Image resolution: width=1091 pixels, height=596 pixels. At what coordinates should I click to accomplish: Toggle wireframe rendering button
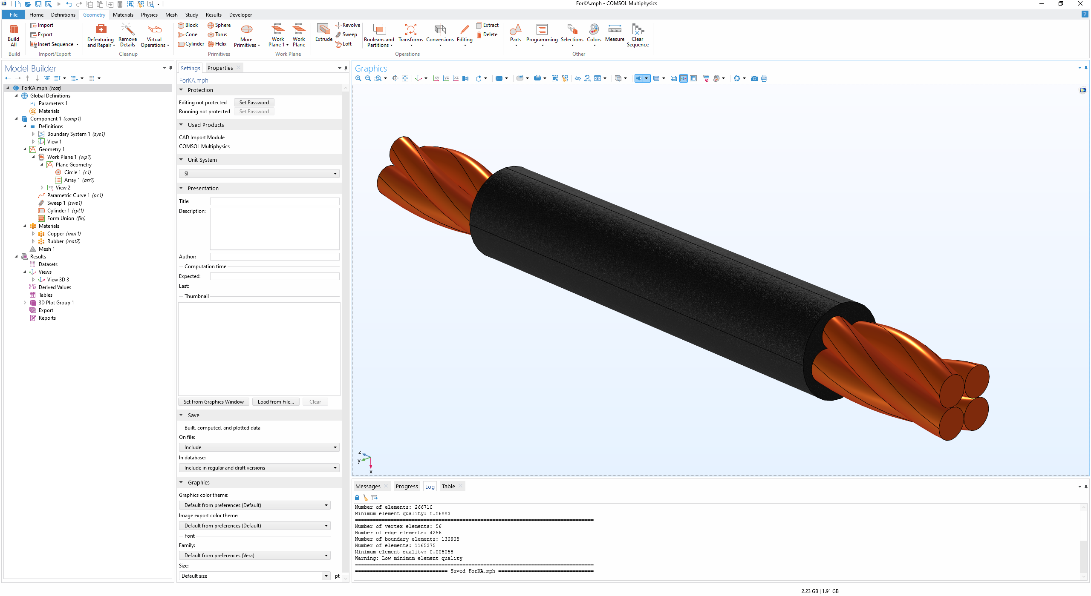pyautogui.click(x=674, y=78)
